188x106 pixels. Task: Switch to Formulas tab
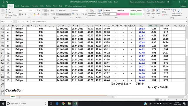click(x=35, y=6)
